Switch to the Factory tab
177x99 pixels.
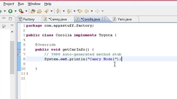click(x=29, y=19)
